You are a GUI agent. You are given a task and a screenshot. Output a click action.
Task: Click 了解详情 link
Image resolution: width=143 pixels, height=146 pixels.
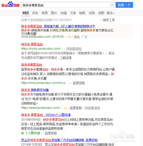coord(66,58)
